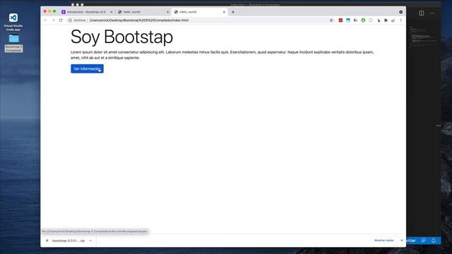Click the VS Code feedback status bar icon
This screenshot has height=254, width=452.
click(424, 241)
